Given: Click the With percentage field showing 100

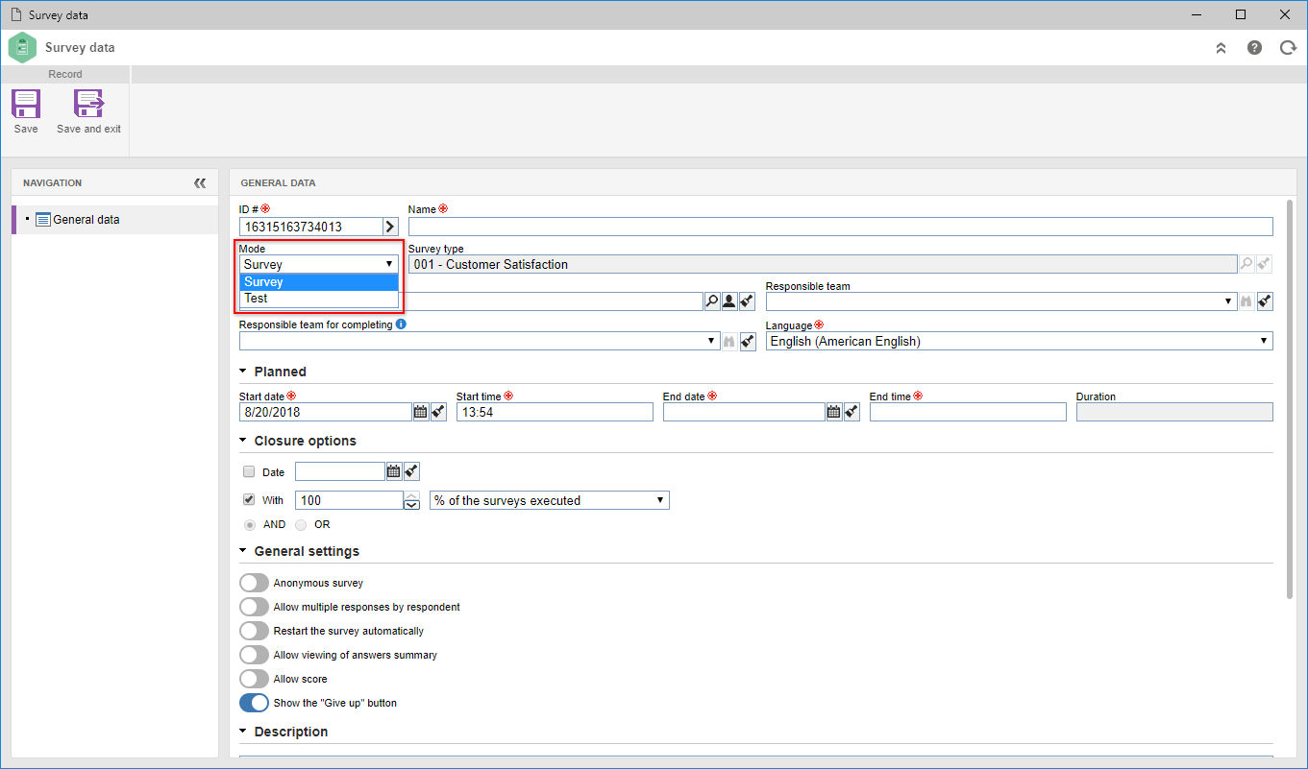Looking at the screenshot, I should 350,500.
